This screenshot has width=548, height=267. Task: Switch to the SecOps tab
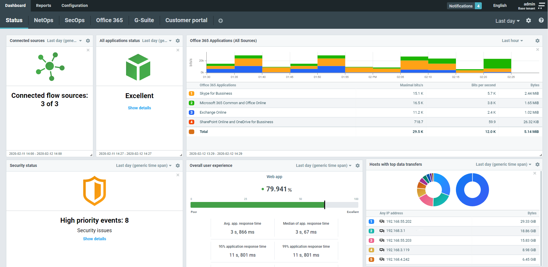click(x=75, y=20)
